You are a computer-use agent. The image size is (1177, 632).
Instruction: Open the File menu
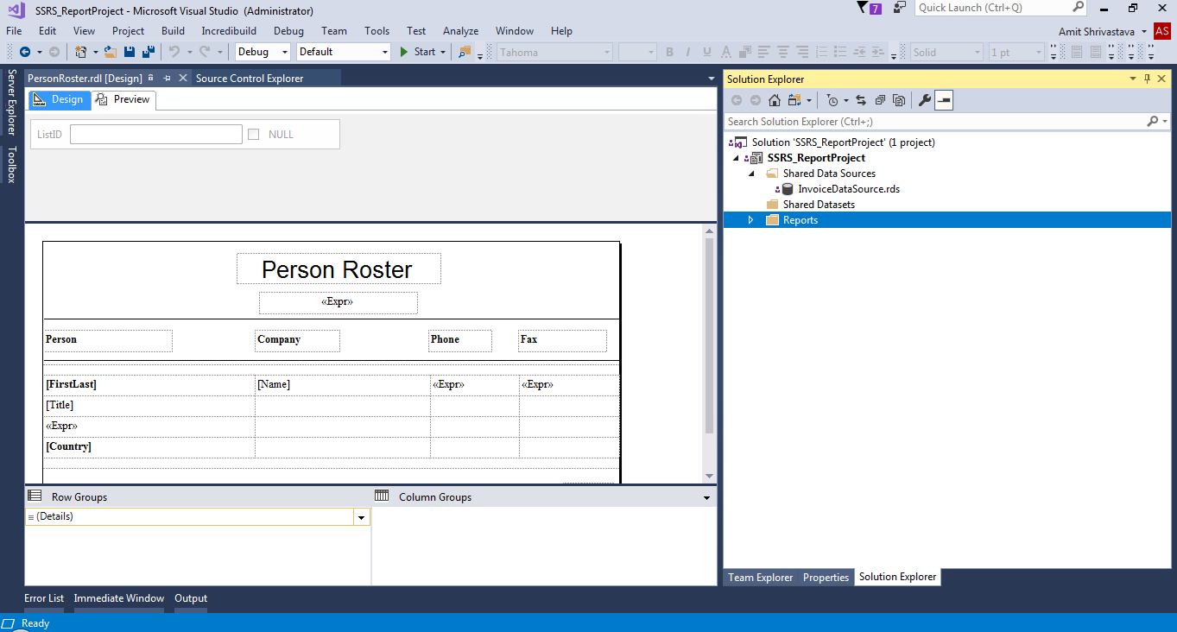14,31
